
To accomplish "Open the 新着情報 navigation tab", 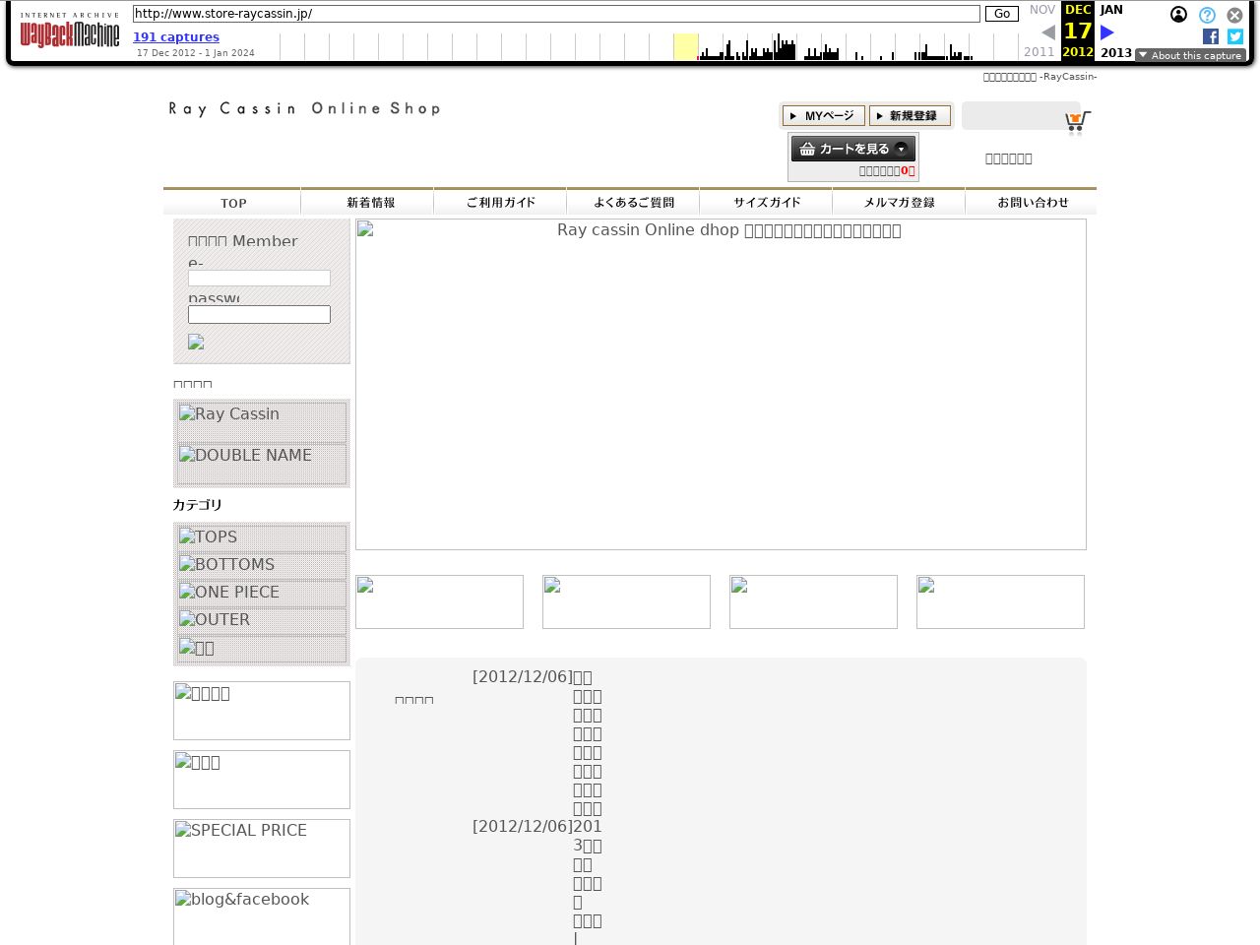I will (x=368, y=202).
